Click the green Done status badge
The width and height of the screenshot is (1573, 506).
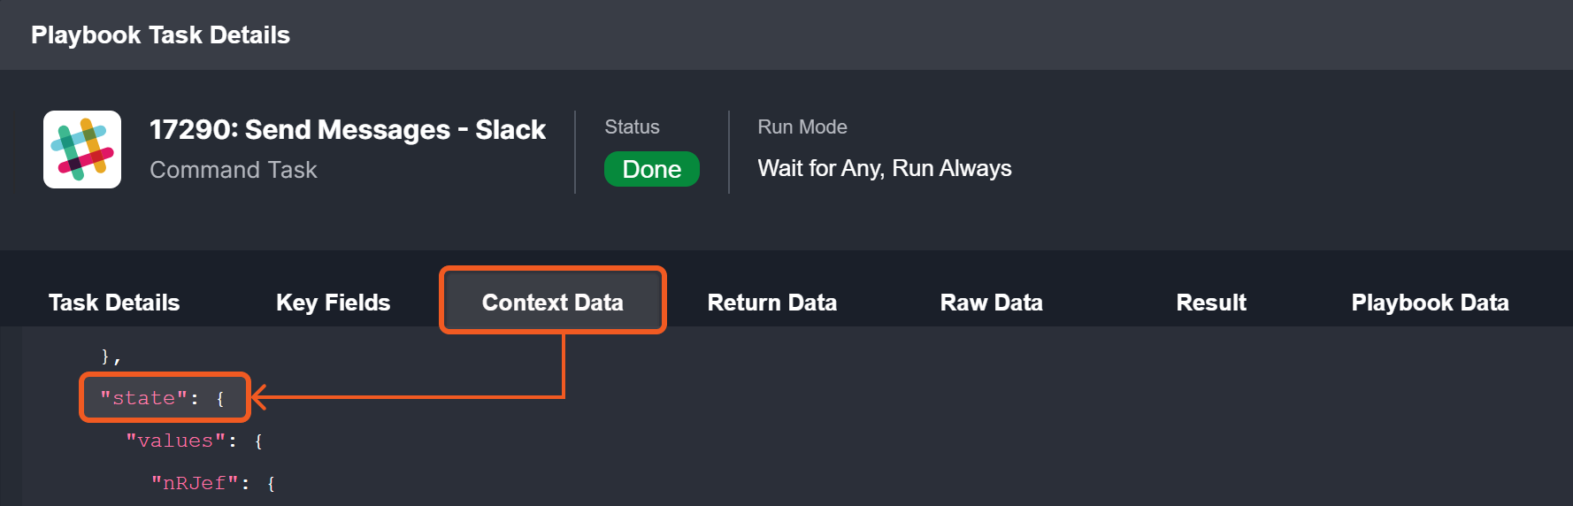point(651,169)
